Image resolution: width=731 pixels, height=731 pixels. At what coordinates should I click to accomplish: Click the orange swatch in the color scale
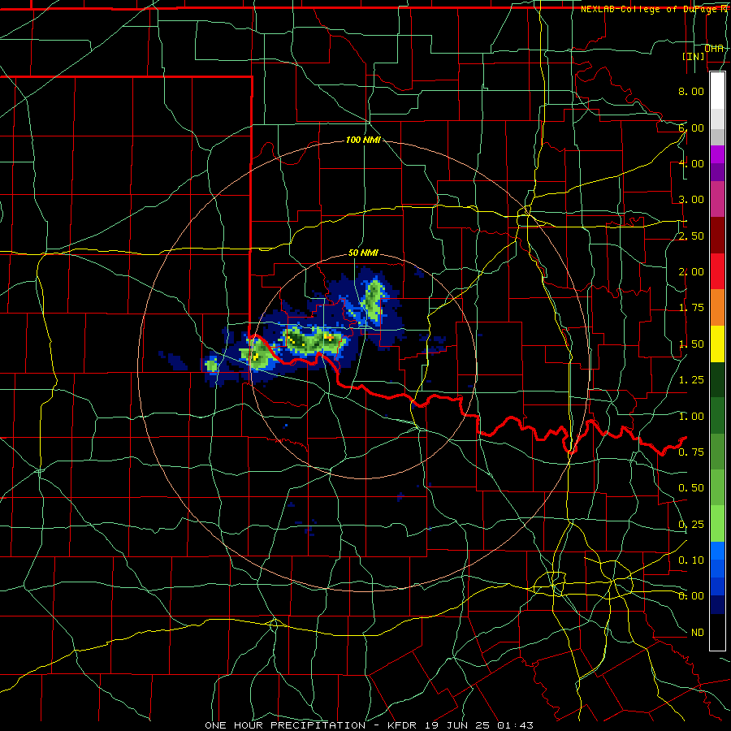coord(717,307)
